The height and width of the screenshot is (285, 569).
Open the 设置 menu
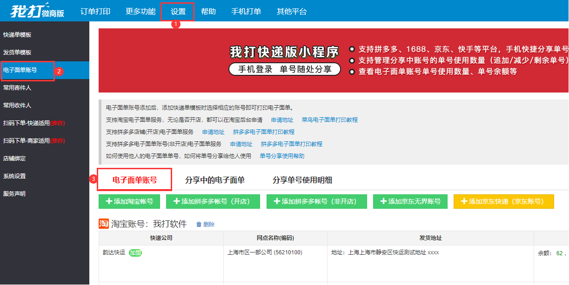point(178,12)
